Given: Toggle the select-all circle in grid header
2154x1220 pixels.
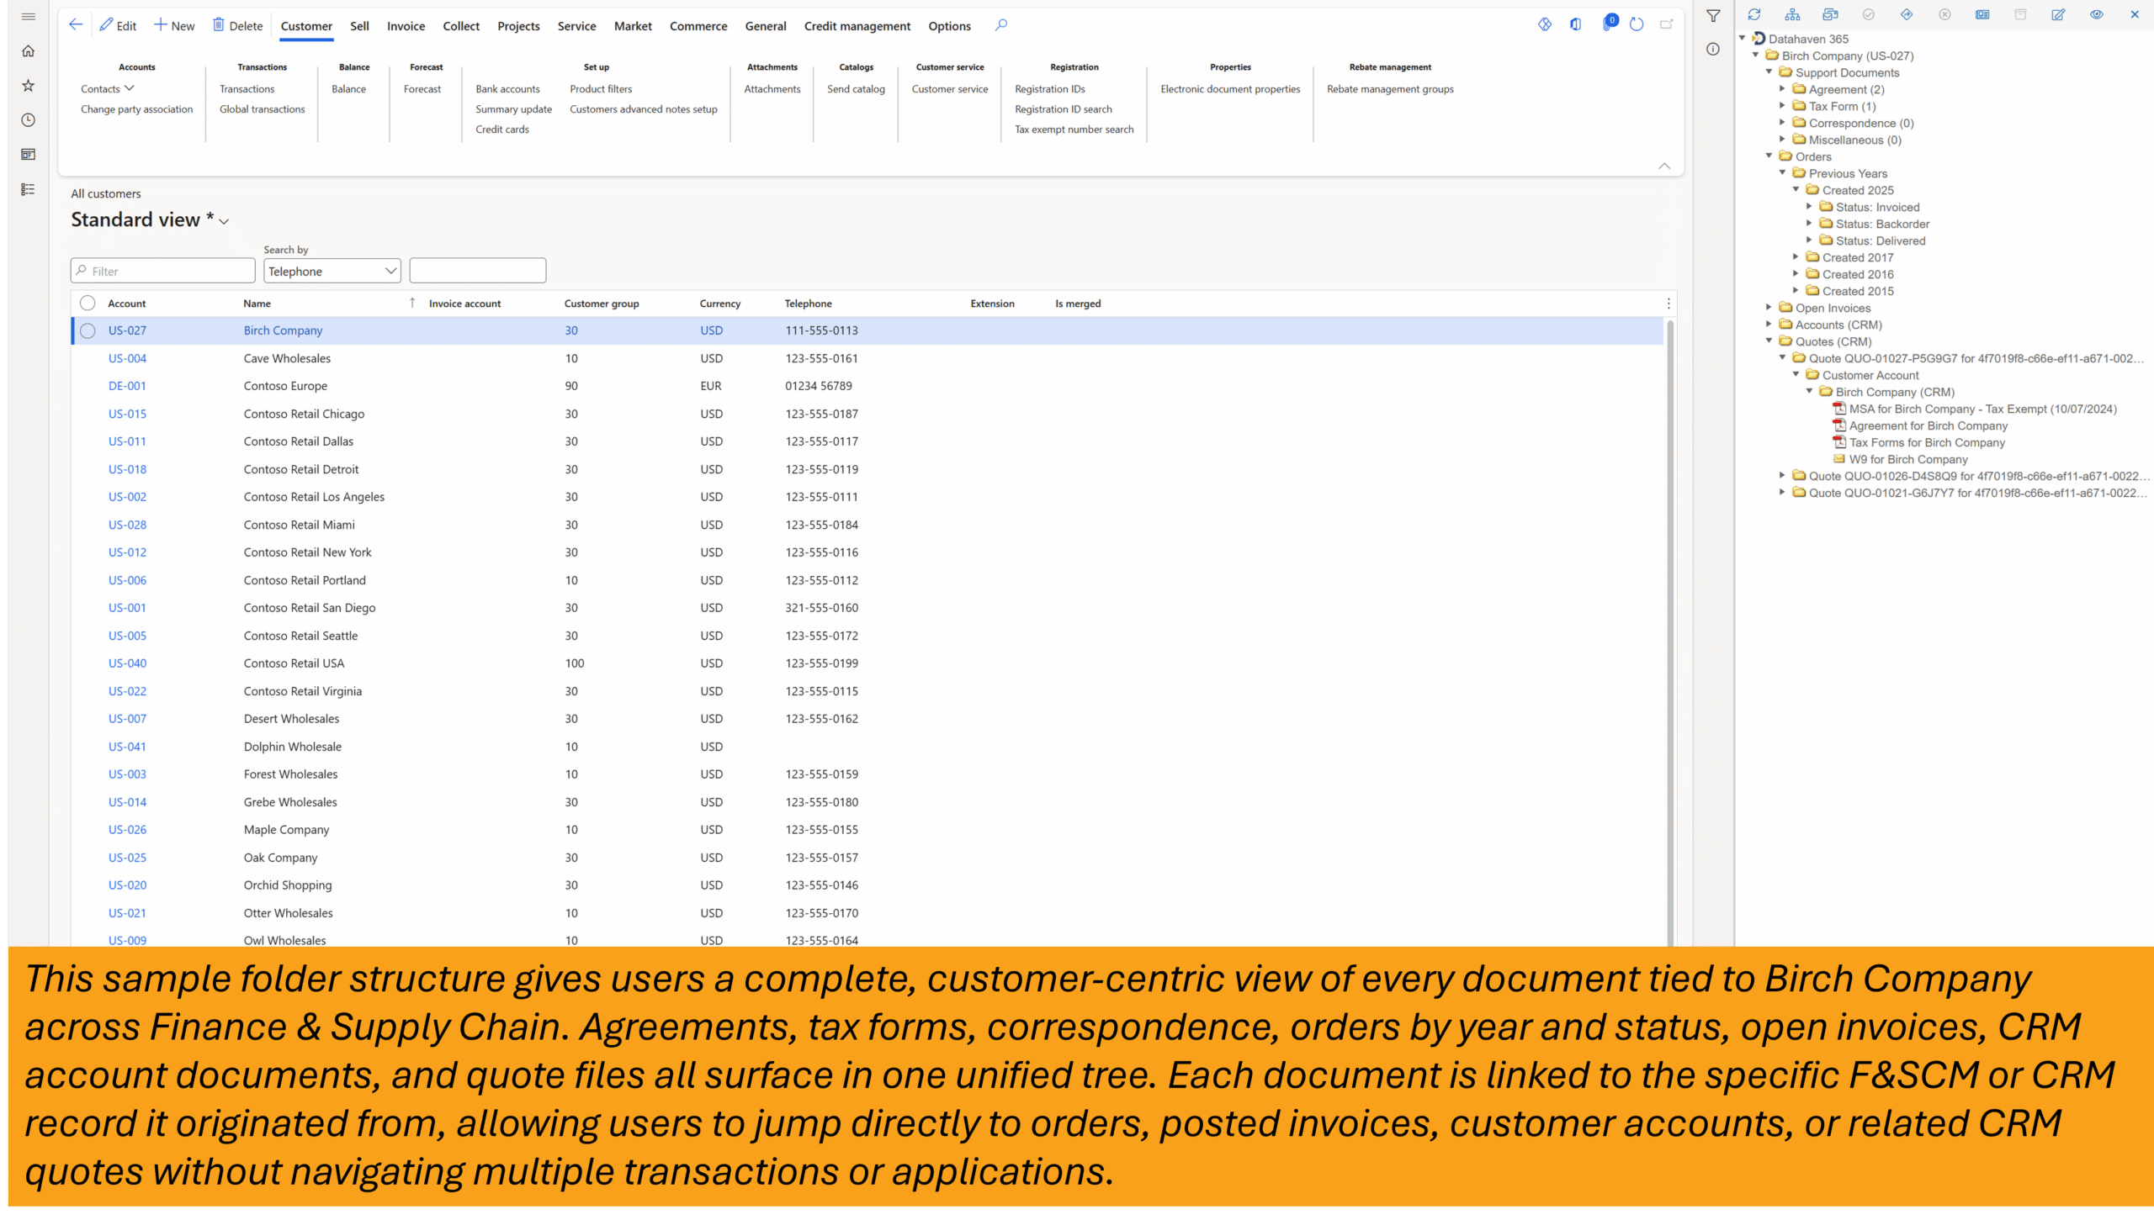Looking at the screenshot, I should pyautogui.click(x=88, y=304).
